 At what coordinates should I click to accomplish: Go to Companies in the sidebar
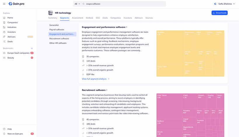tap(13, 22)
